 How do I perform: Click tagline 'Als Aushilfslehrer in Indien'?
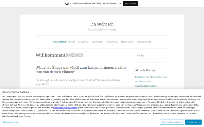pyautogui.click(x=102, y=30)
